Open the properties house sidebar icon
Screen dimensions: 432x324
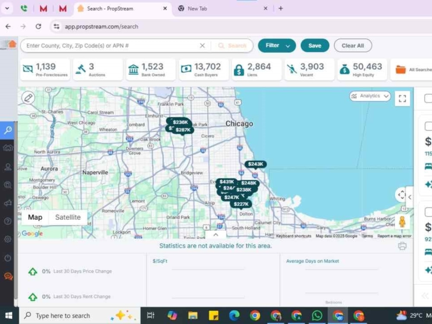click(x=8, y=148)
